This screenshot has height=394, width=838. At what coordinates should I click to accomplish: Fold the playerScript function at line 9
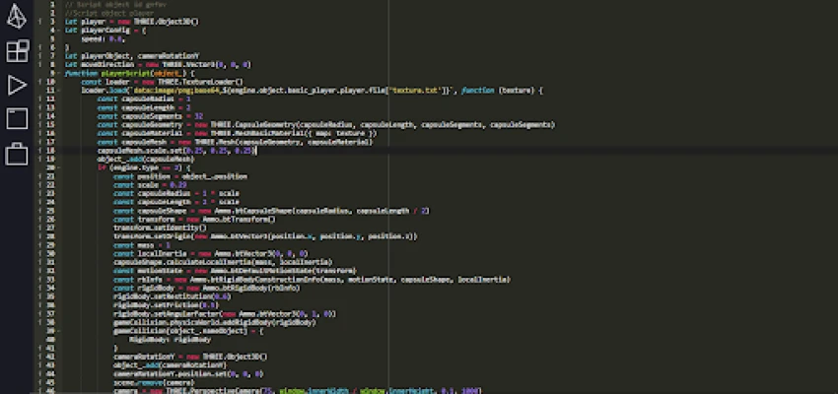click(x=59, y=73)
